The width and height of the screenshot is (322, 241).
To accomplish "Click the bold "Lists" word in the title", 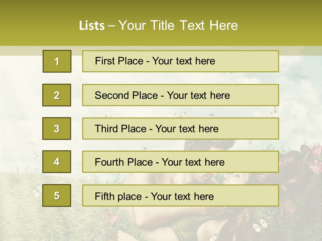I will [x=92, y=25].
